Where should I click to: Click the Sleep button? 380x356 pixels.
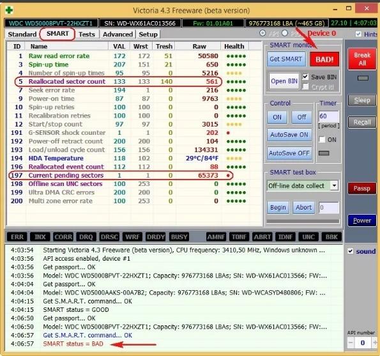[362, 100]
